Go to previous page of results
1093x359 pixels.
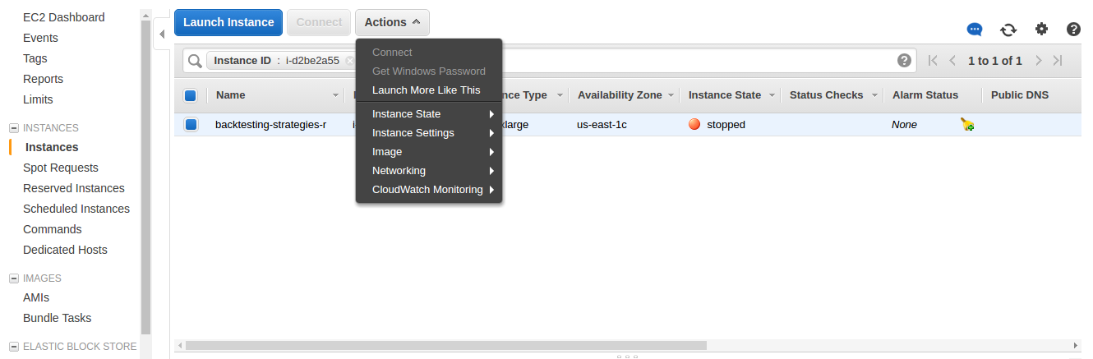[x=952, y=60]
